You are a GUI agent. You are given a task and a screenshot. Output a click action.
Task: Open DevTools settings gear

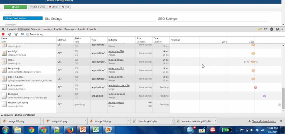click(272, 29)
